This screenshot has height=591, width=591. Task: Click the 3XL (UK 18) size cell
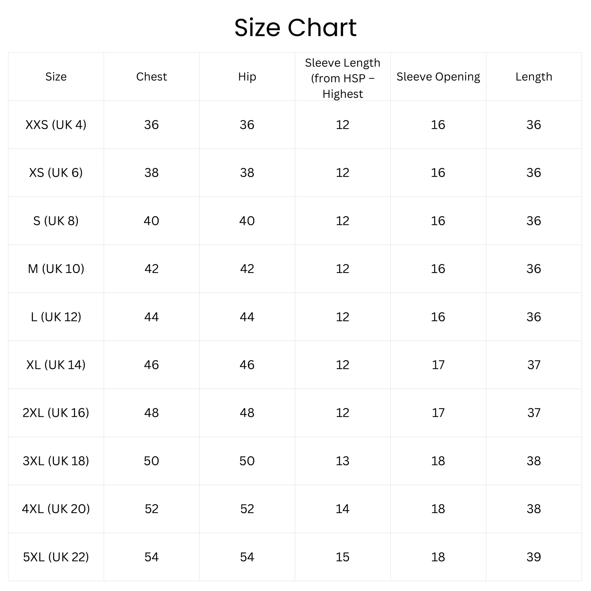[x=56, y=461]
